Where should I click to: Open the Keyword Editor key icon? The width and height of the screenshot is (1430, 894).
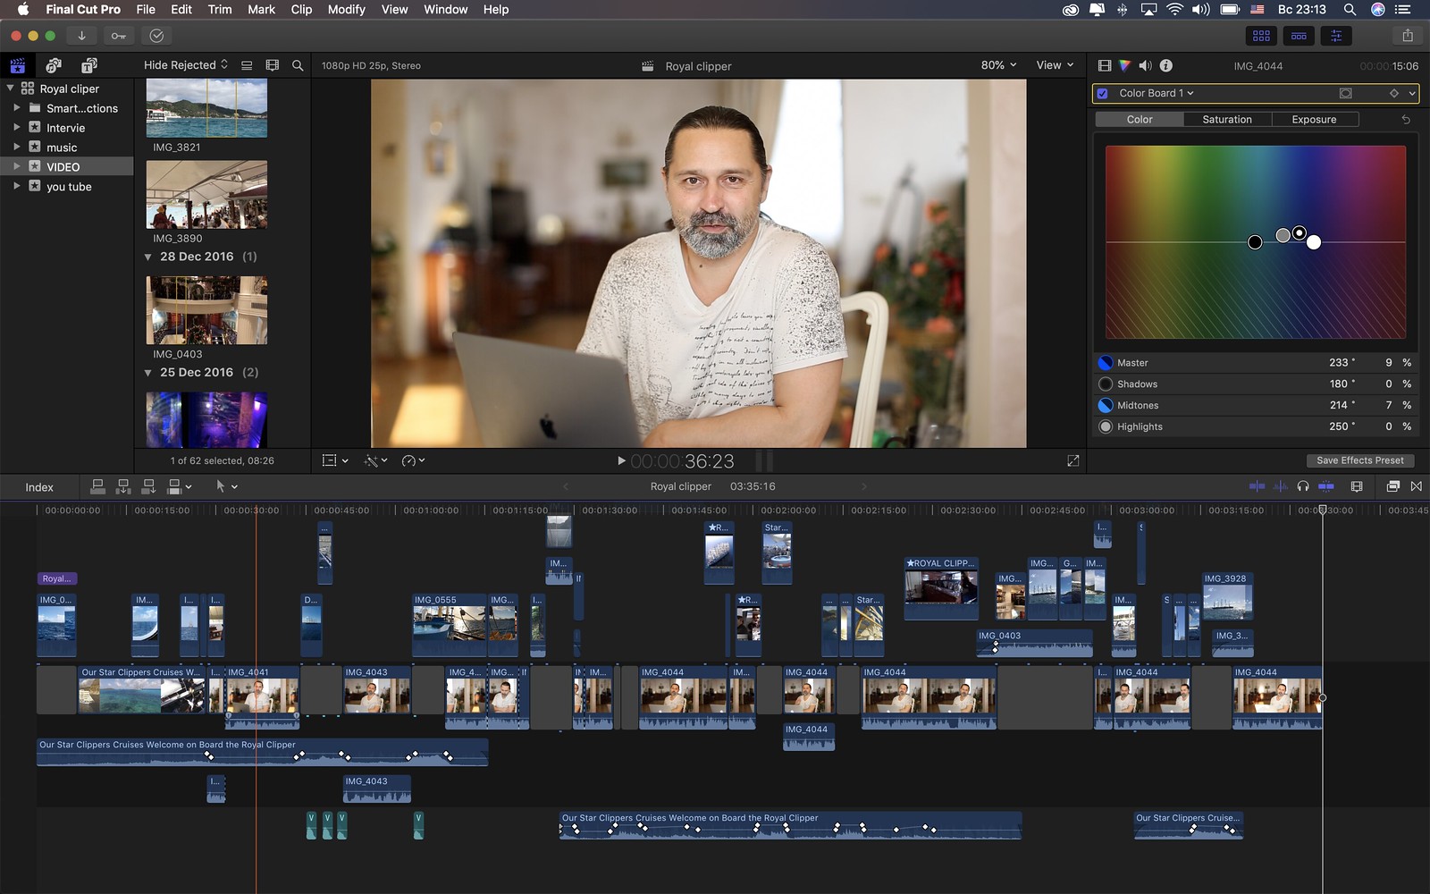(x=118, y=36)
